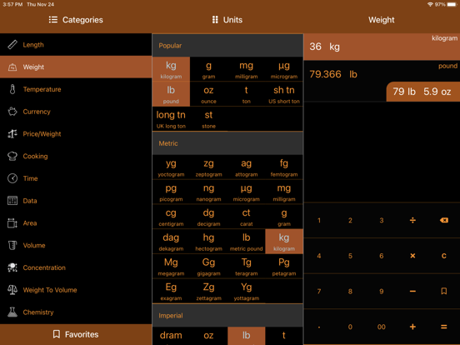
Task: Open the Units header tab
Action: coord(227,20)
